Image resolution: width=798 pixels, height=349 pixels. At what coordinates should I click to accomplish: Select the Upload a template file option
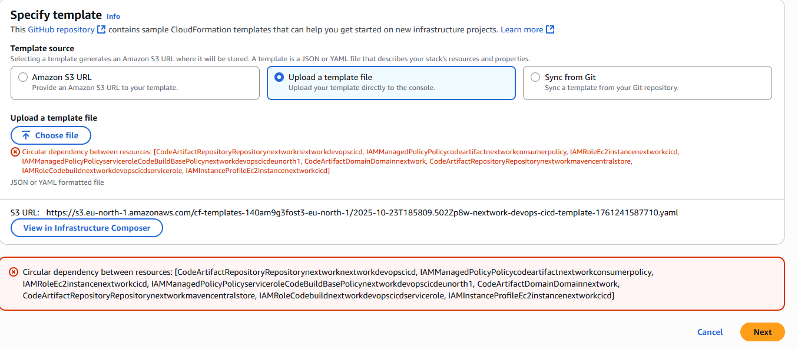point(279,77)
